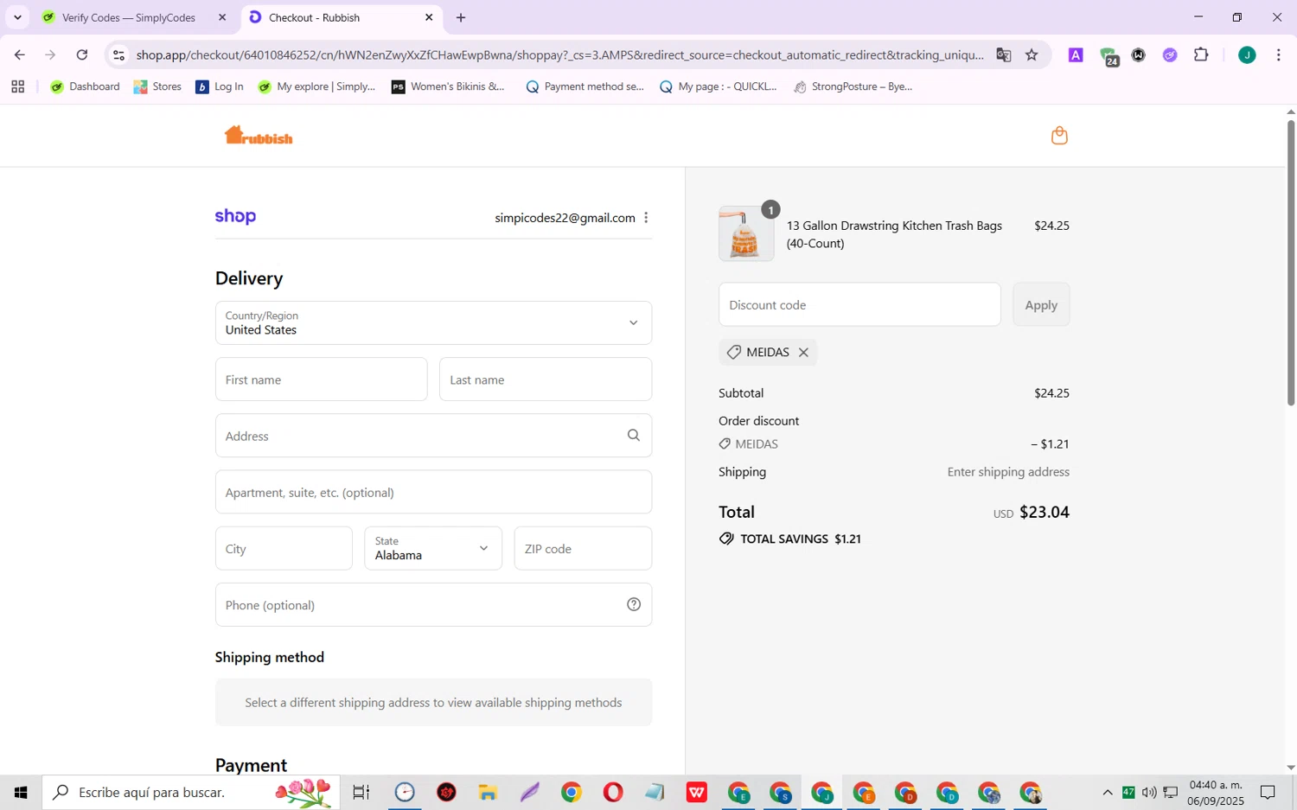Open the volume speaker tray icon
Viewport: 1297px width, 810px height.
pos(1149,793)
